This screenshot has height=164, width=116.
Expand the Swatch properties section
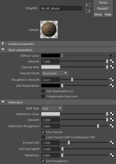pos(3,43)
